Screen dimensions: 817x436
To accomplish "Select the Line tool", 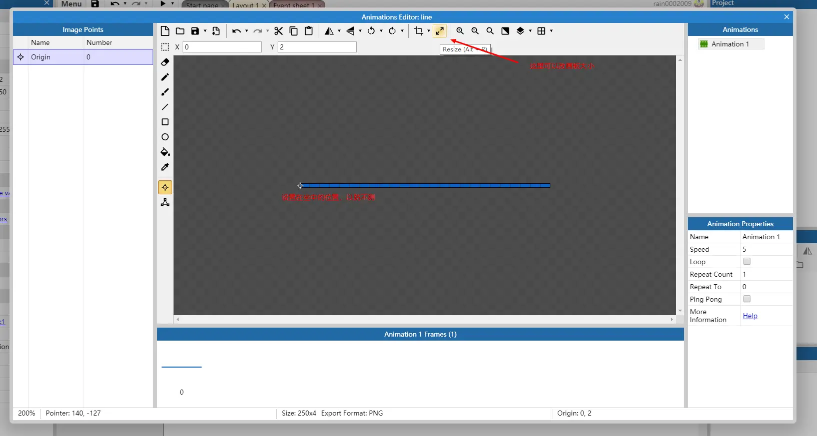I will (x=165, y=107).
